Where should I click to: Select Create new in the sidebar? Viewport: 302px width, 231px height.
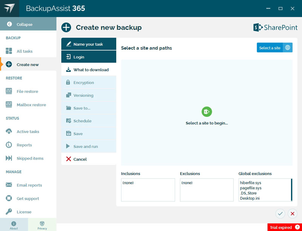click(28, 64)
